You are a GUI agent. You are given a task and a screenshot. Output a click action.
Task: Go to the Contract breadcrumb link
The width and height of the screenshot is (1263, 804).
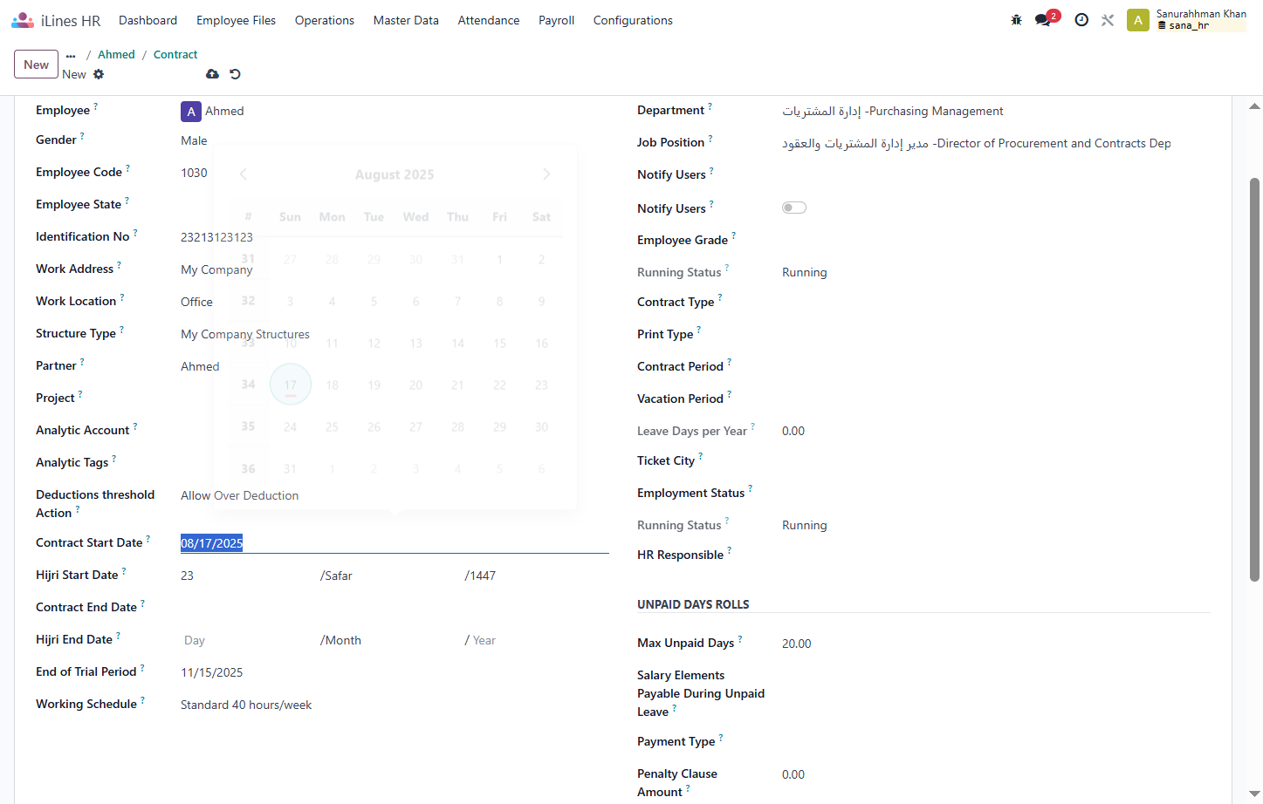[x=175, y=55]
